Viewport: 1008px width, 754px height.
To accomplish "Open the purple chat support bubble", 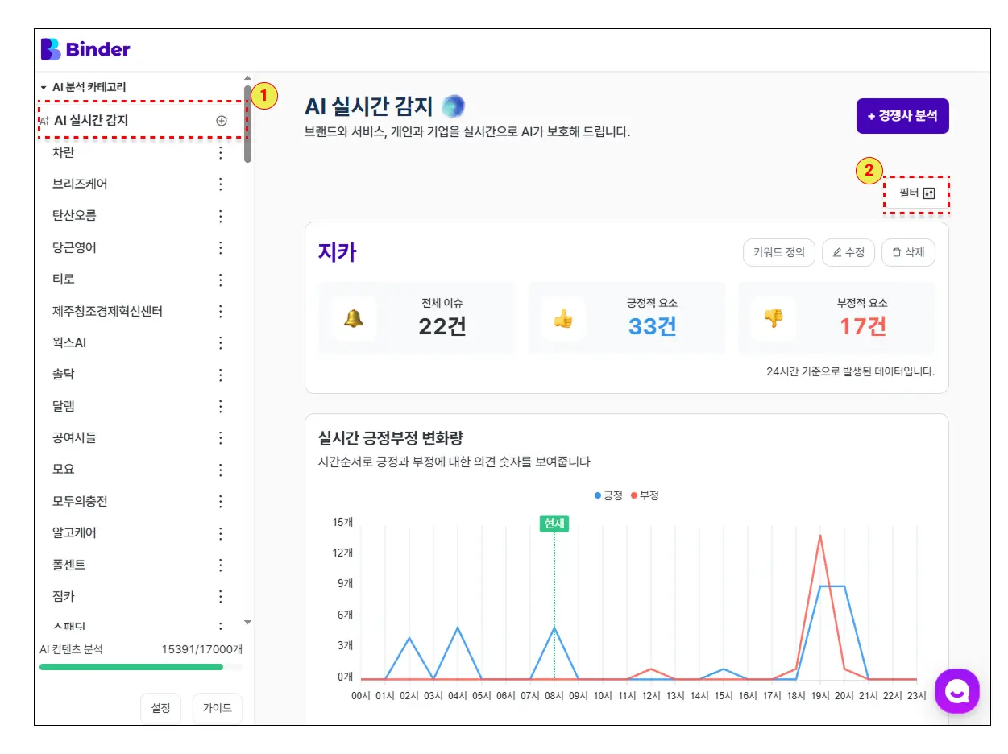I will coord(956,690).
